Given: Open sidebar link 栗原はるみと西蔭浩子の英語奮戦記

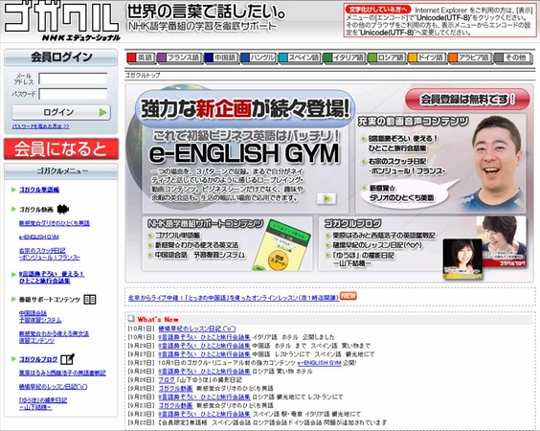Looking at the screenshot, I should (x=62, y=373).
